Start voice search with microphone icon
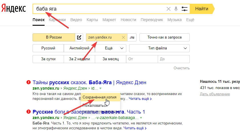This screenshot has width=240, height=137. [176, 9]
